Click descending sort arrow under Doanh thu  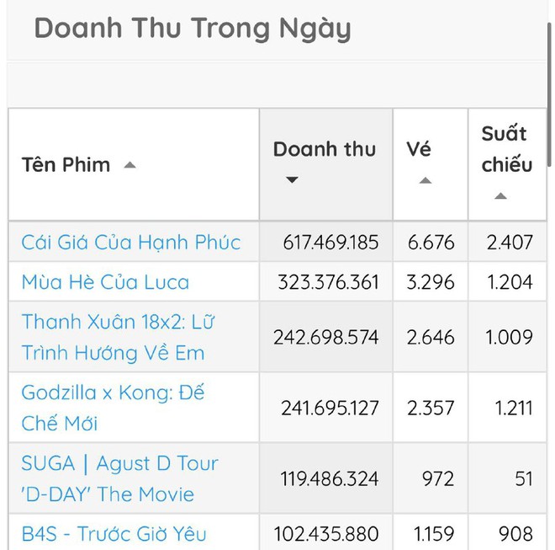click(x=292, y=180)
